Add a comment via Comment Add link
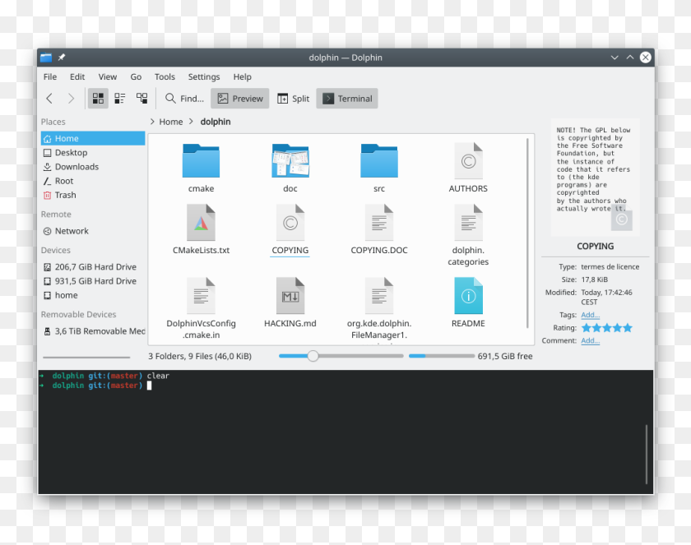This screenshot has width=691, height=545. [x=590, y=341]
